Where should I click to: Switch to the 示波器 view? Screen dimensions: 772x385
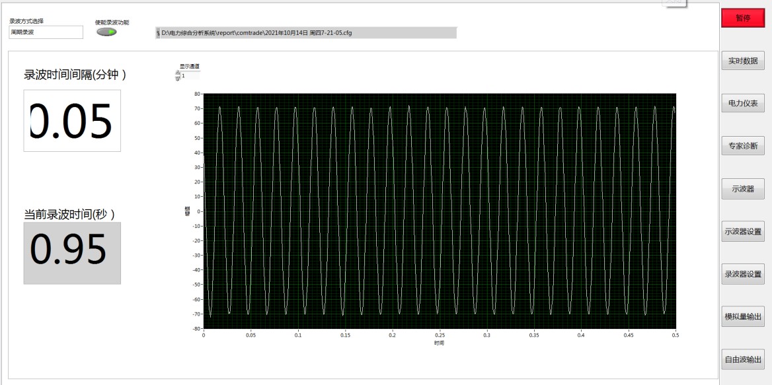(743, 189)
